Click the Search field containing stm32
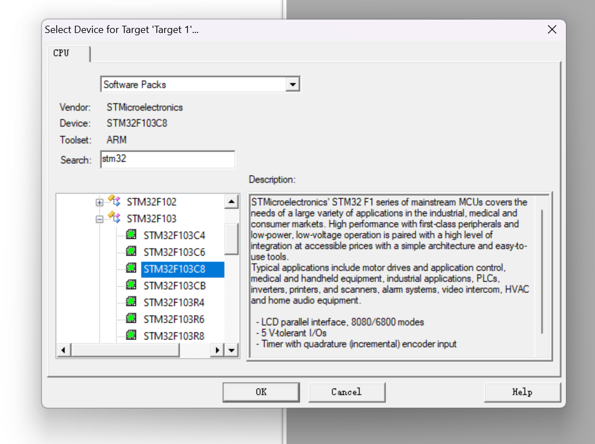The height and width of the screenshot is (444, 595). point(168,159)
